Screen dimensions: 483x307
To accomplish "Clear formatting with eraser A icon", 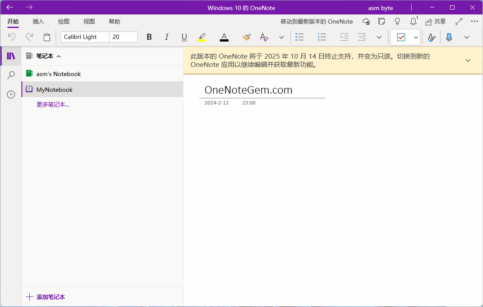I will click(264, 37).
